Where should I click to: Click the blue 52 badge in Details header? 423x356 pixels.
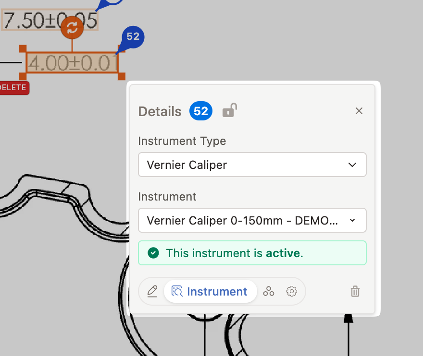tap(201, 111)
